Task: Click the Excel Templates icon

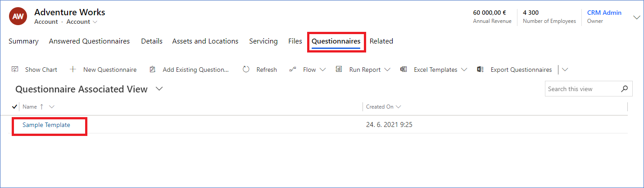Action: pyautogui.click(x=404, y=69)
